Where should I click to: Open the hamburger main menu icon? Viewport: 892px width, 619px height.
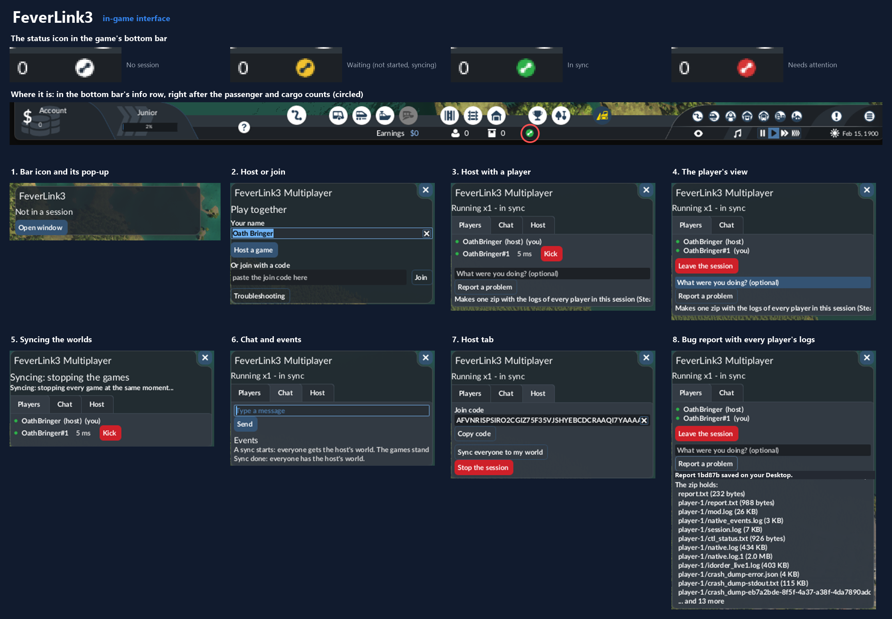(x=869, y=116)
